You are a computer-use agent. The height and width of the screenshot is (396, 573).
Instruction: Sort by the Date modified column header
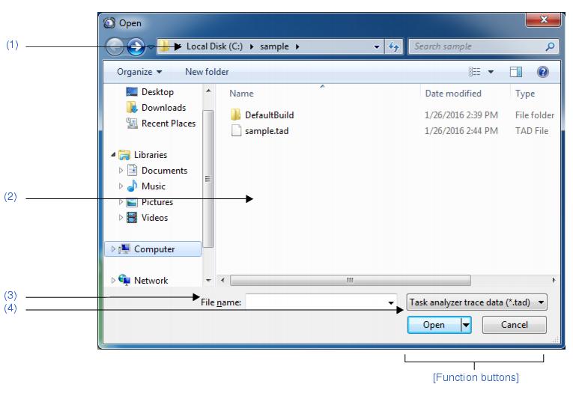(x=453, y=94)
